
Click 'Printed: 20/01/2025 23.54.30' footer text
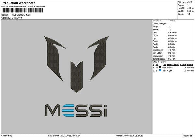click(x=129, y=136)
